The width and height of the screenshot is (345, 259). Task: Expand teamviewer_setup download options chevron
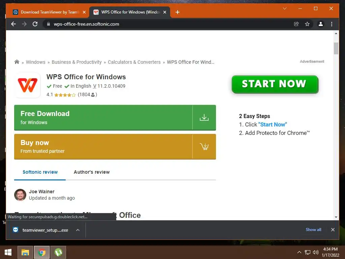pyautogui.click(x=78, y=230)
